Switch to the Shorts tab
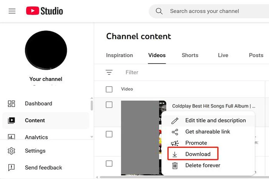 [x=190, y=55]
